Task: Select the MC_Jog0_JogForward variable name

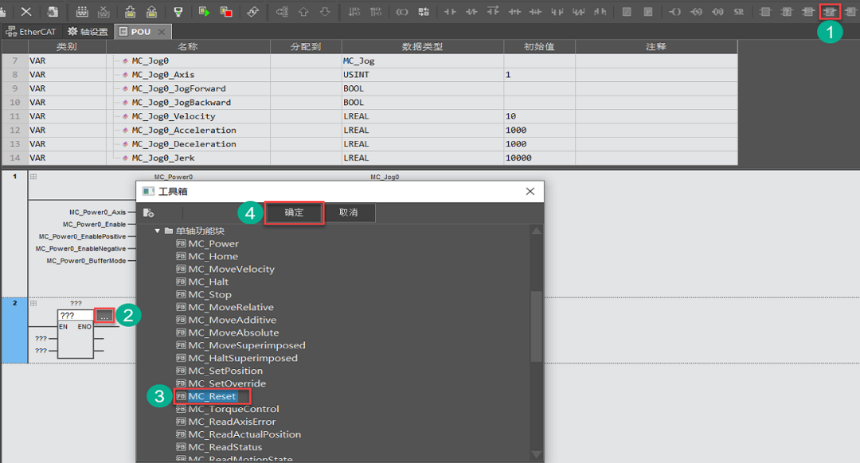Action: (178, 88)
